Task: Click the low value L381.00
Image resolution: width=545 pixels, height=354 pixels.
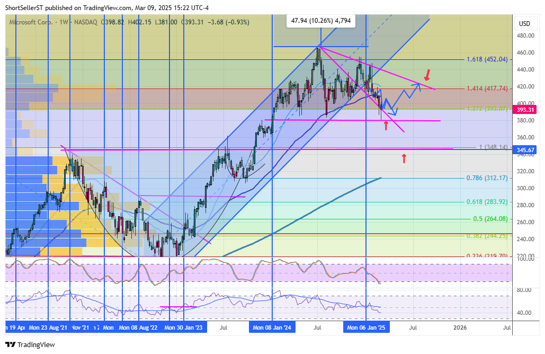Action: 166,22
